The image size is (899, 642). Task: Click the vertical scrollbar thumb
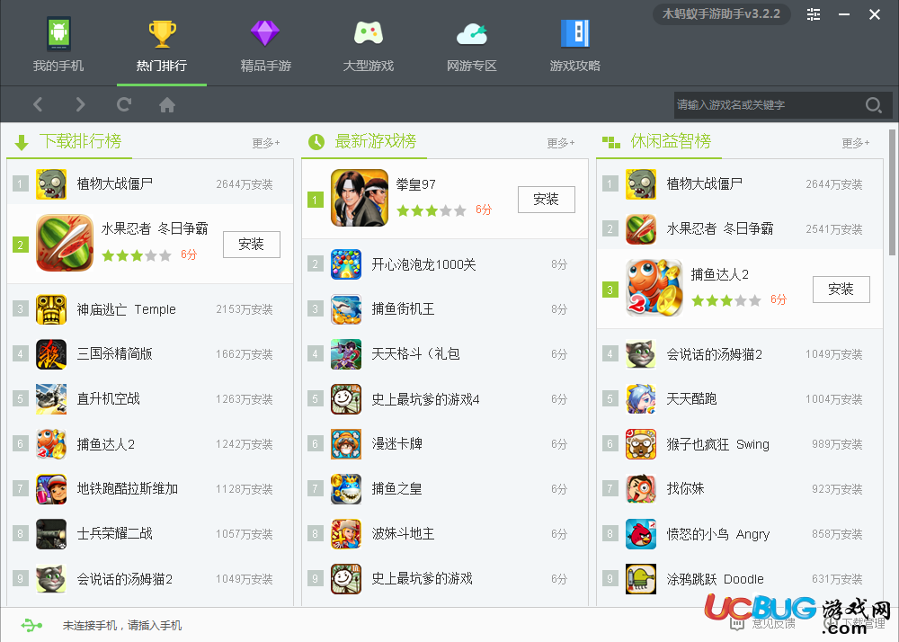892,192
